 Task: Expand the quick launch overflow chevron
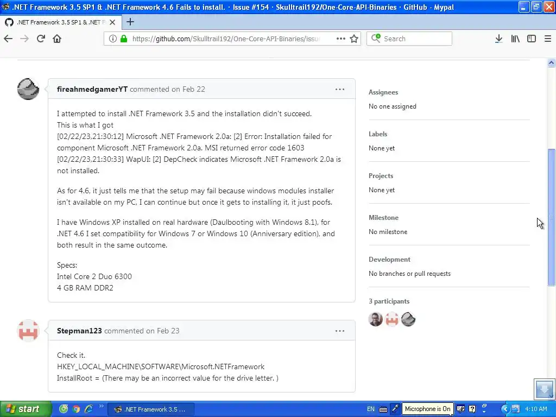pyautogui.click(x=102, y=406)
